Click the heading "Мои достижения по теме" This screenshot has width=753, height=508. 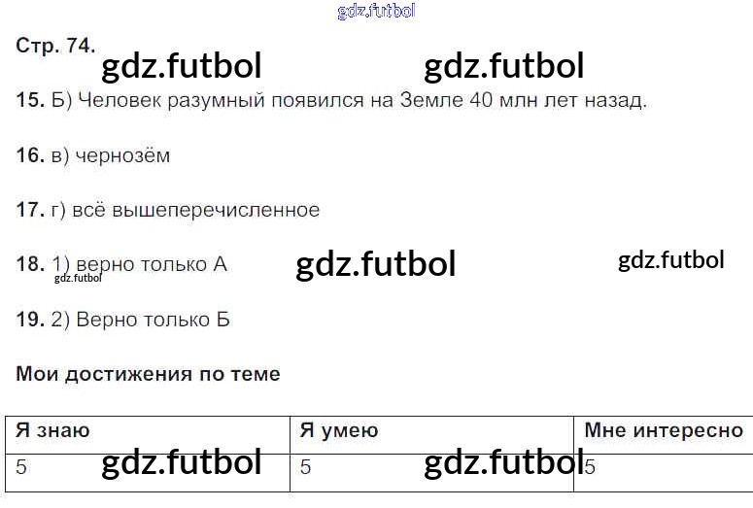(x=149, y=374)
